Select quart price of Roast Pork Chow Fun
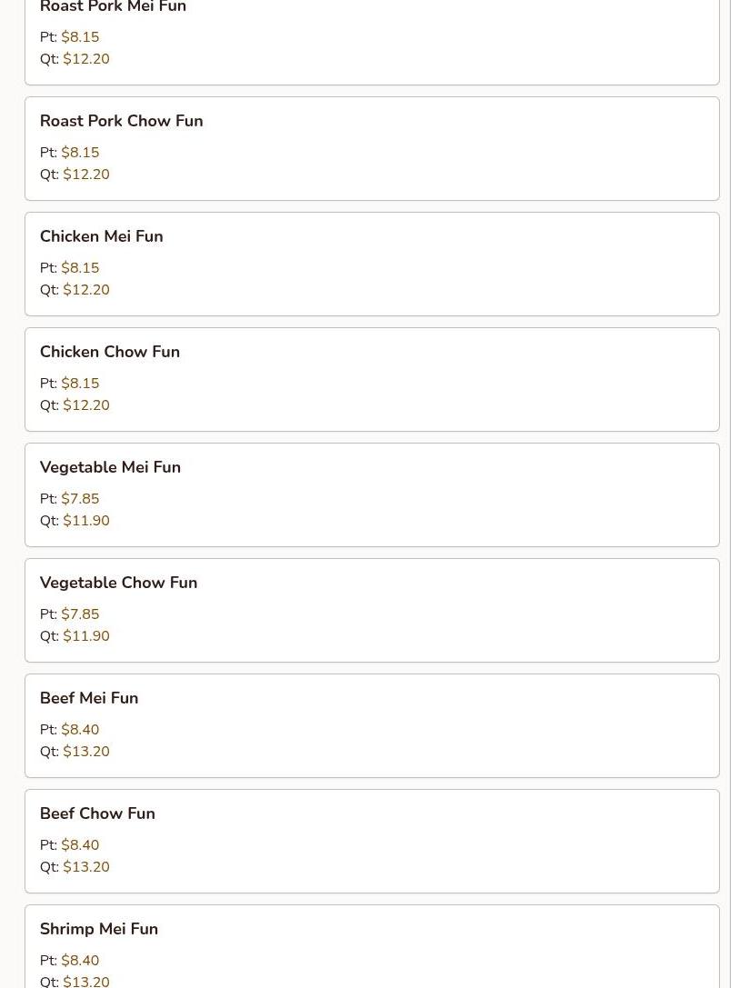The image size is (749, 988). coord(85,175)
